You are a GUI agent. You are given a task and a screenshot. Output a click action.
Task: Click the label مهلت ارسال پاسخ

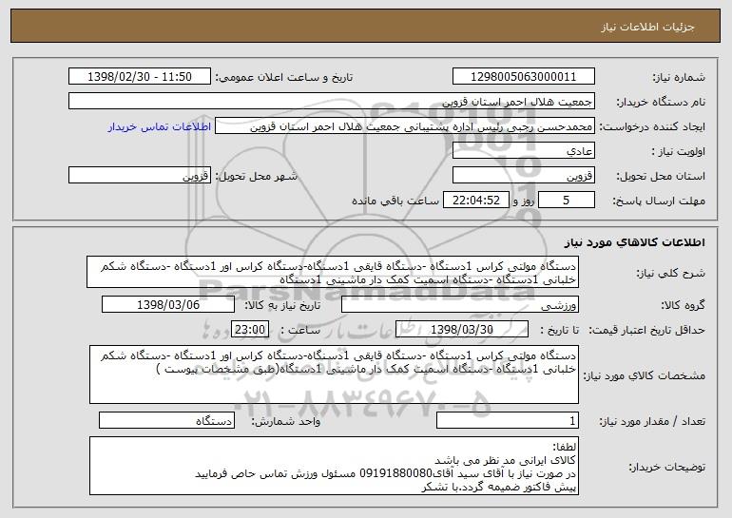point(659,201)
